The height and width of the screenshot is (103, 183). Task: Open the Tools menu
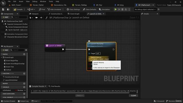(x=51, y=1)
